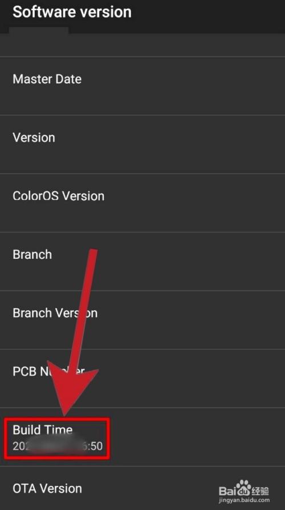The width and height of the screenshot is (285, 510).
Task: Select the Version list item
Action: click(x=142, y=144)
